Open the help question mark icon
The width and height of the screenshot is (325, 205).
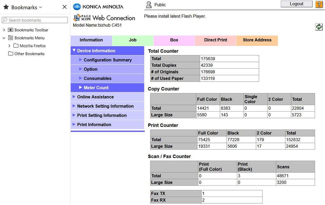click(319, 4)
